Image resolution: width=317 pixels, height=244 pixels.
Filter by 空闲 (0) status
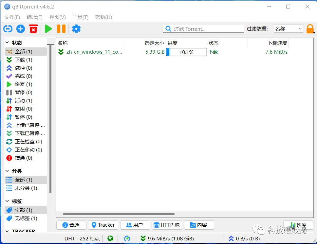coord(26,109)
